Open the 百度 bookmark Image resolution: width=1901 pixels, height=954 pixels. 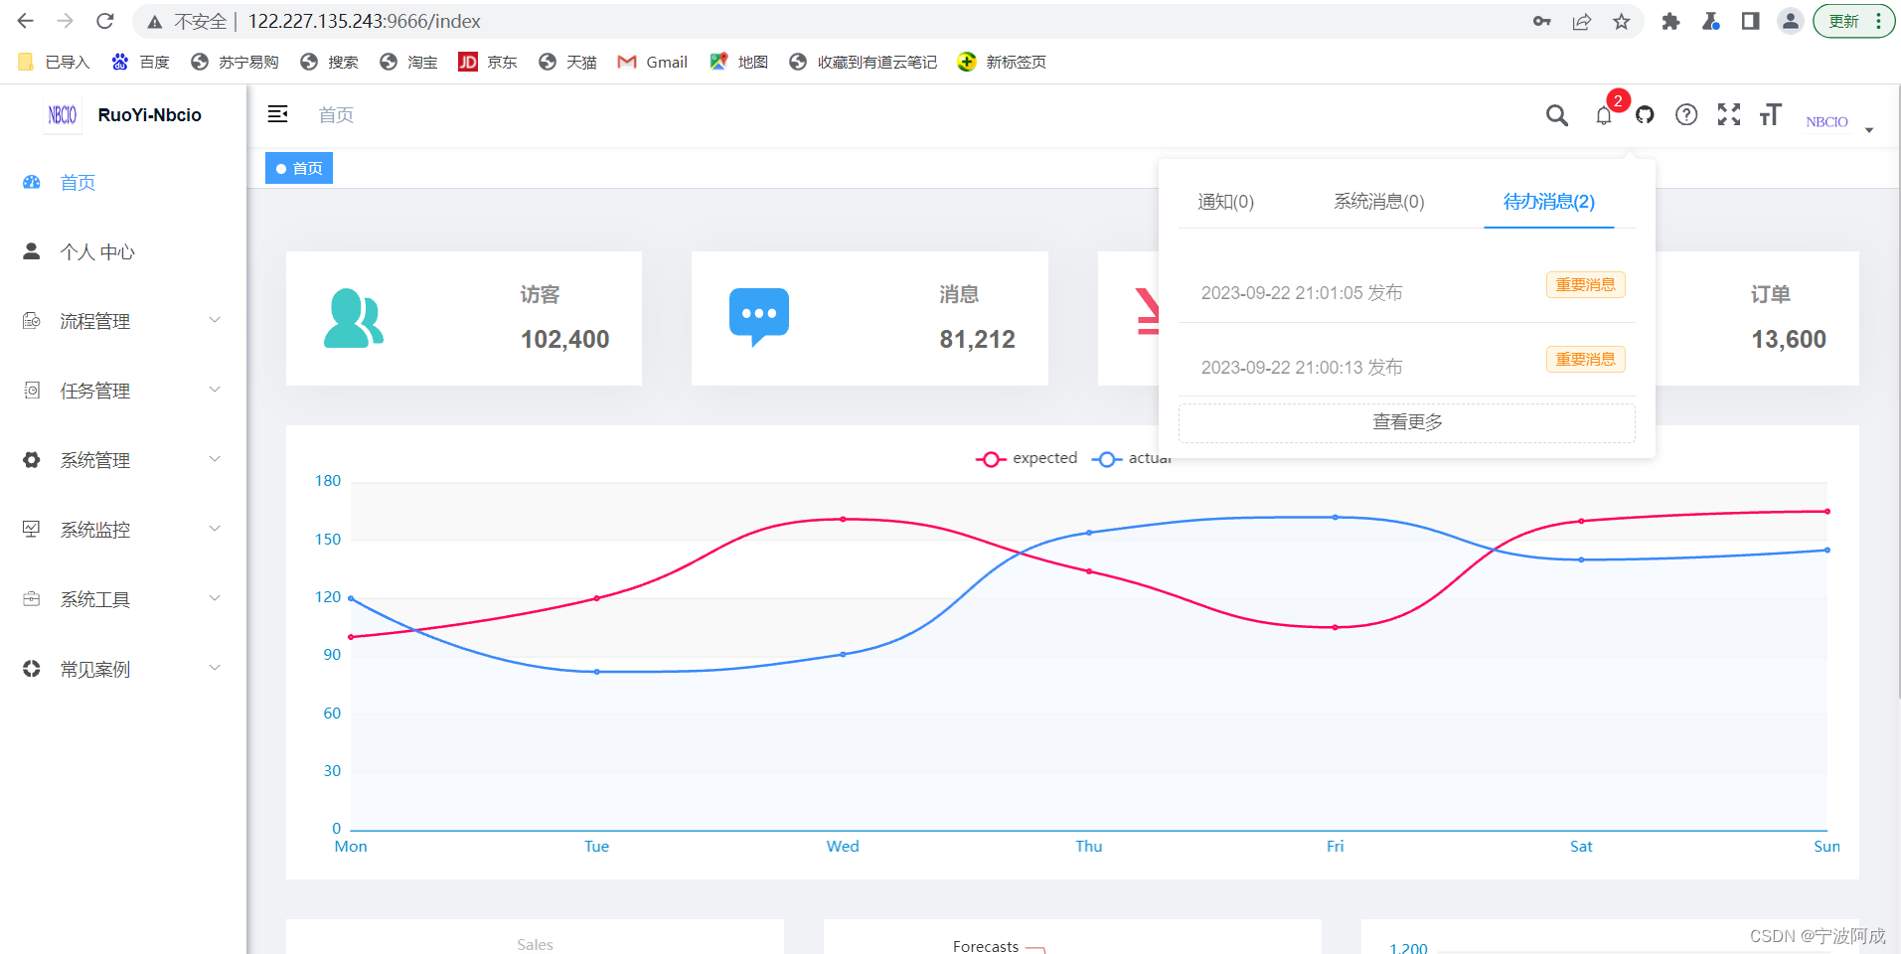coord(140,62)
